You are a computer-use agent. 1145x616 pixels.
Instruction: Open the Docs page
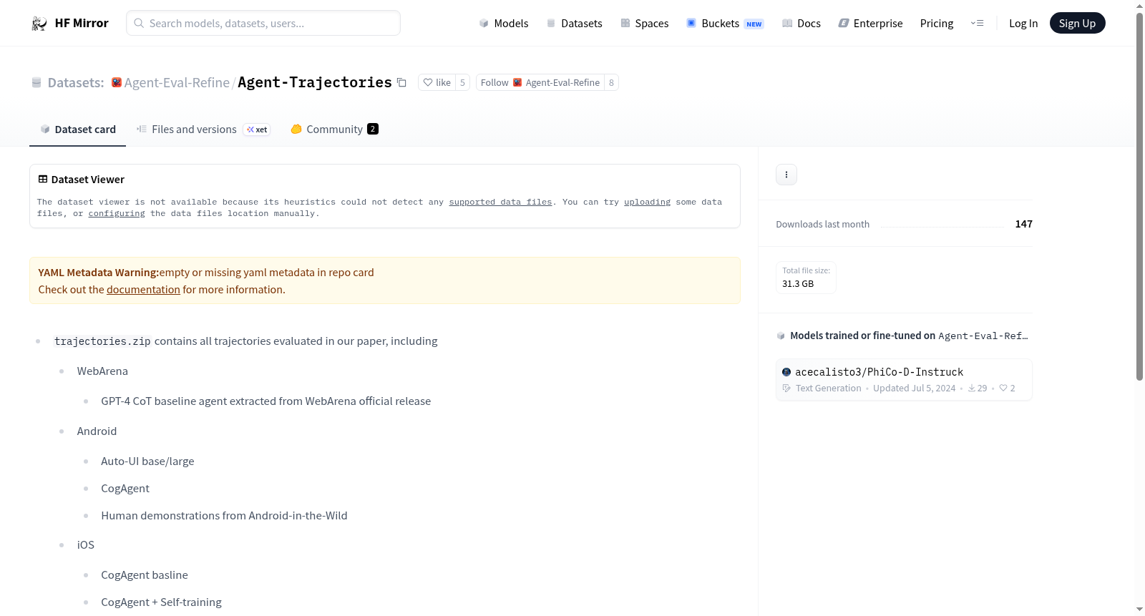click(801, 24)
